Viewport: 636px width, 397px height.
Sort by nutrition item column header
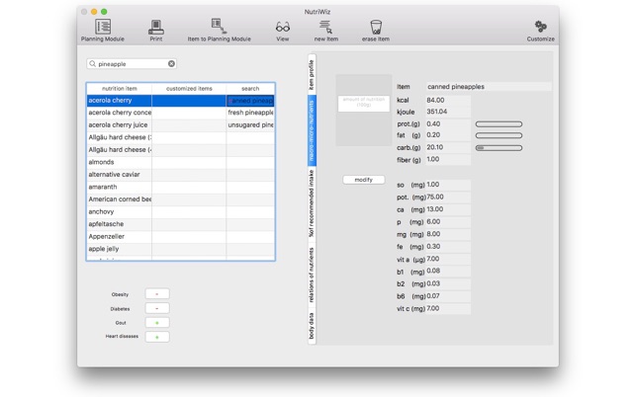pyautogui.click(x=120, y=88)
